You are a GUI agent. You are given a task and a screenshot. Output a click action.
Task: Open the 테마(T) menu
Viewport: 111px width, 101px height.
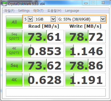pos(38,11)
